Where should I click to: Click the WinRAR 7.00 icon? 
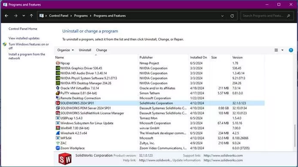click(58, 128)
